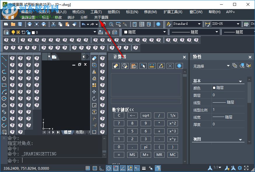Activate the Pan tool icon
The image size is (255, 172).
point(104,24)
